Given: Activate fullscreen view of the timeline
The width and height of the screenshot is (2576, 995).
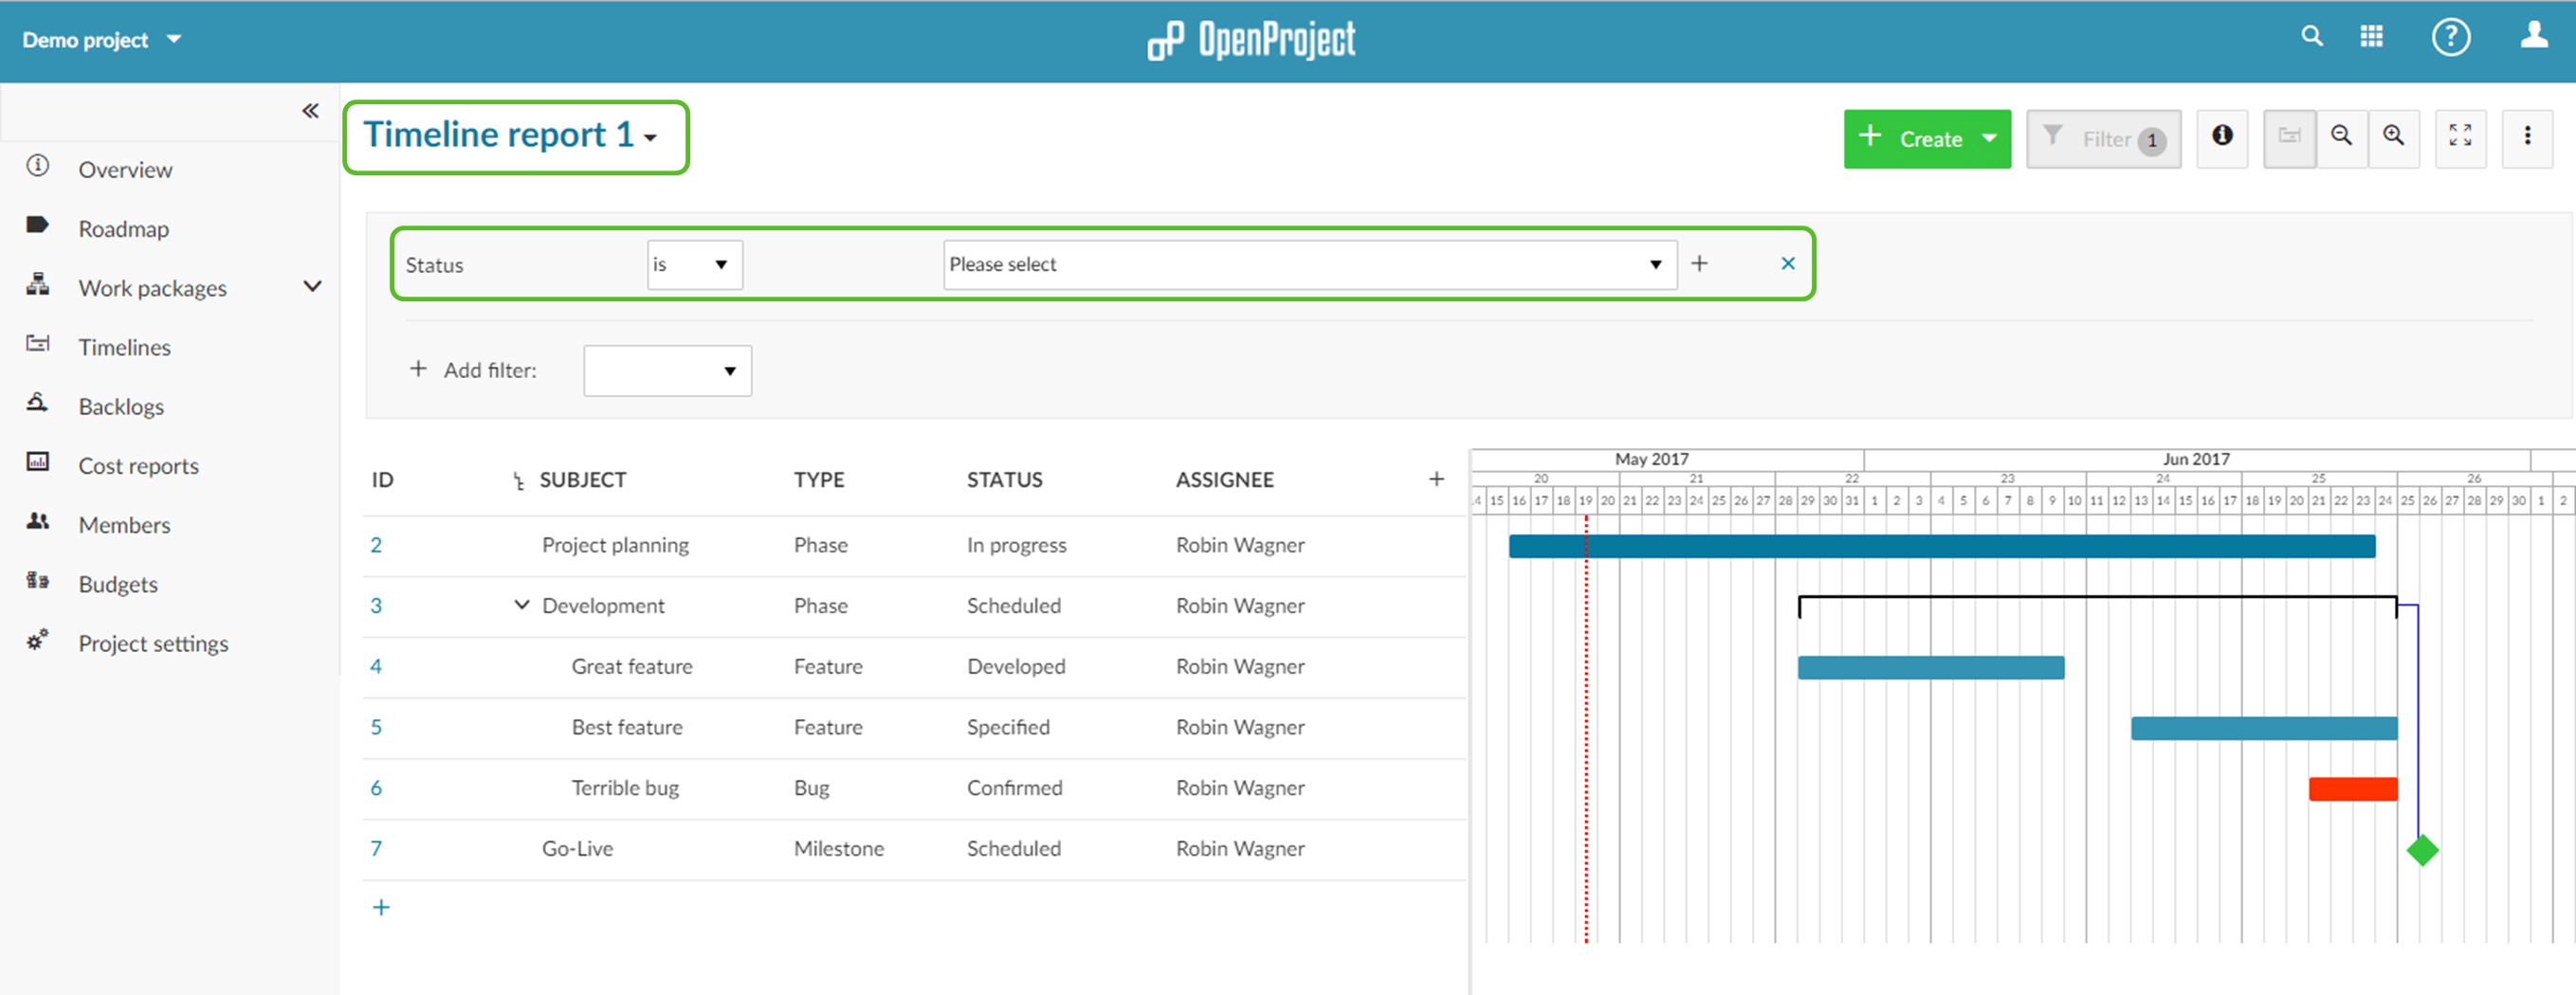Looking at the screenshot, I should (x=2461, y=137).
